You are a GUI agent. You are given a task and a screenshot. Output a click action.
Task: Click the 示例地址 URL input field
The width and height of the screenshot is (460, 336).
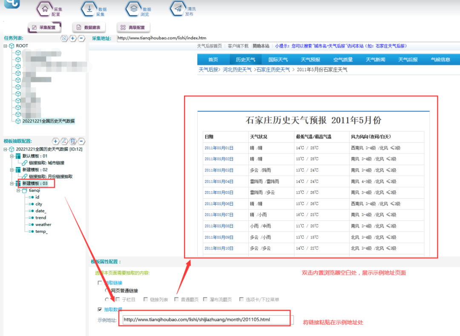click(x=206, y=319)
